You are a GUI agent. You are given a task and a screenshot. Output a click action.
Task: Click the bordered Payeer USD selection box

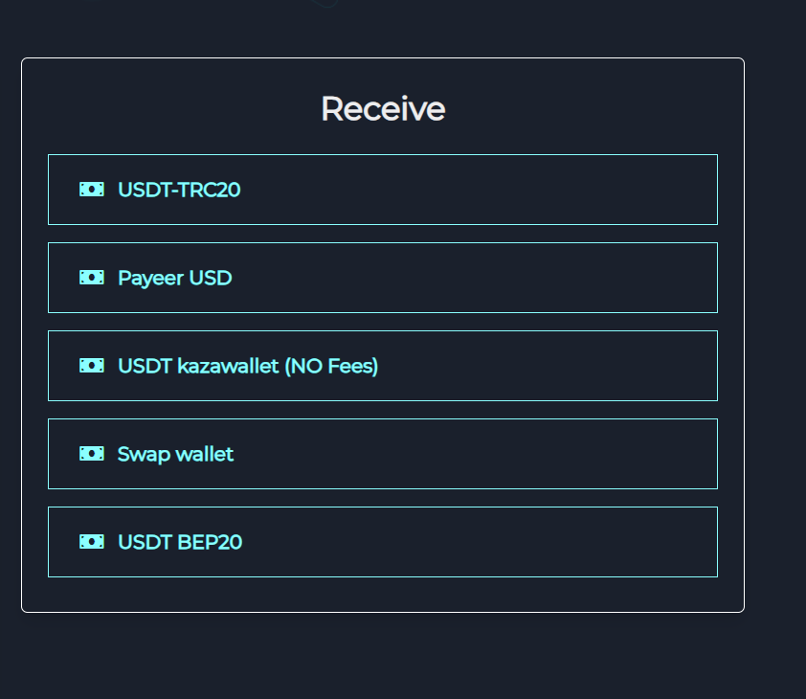(x=383, y=277)
